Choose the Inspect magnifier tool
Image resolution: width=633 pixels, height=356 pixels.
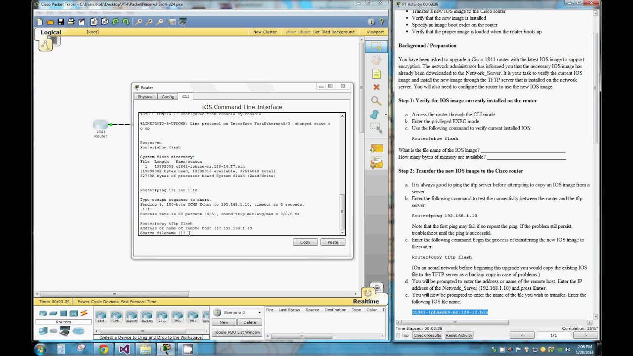(x=376, y=101)
